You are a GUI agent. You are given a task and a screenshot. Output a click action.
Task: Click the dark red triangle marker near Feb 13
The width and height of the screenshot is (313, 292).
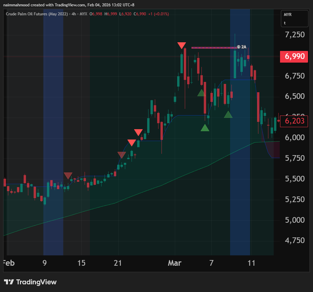tap(68, 175)
